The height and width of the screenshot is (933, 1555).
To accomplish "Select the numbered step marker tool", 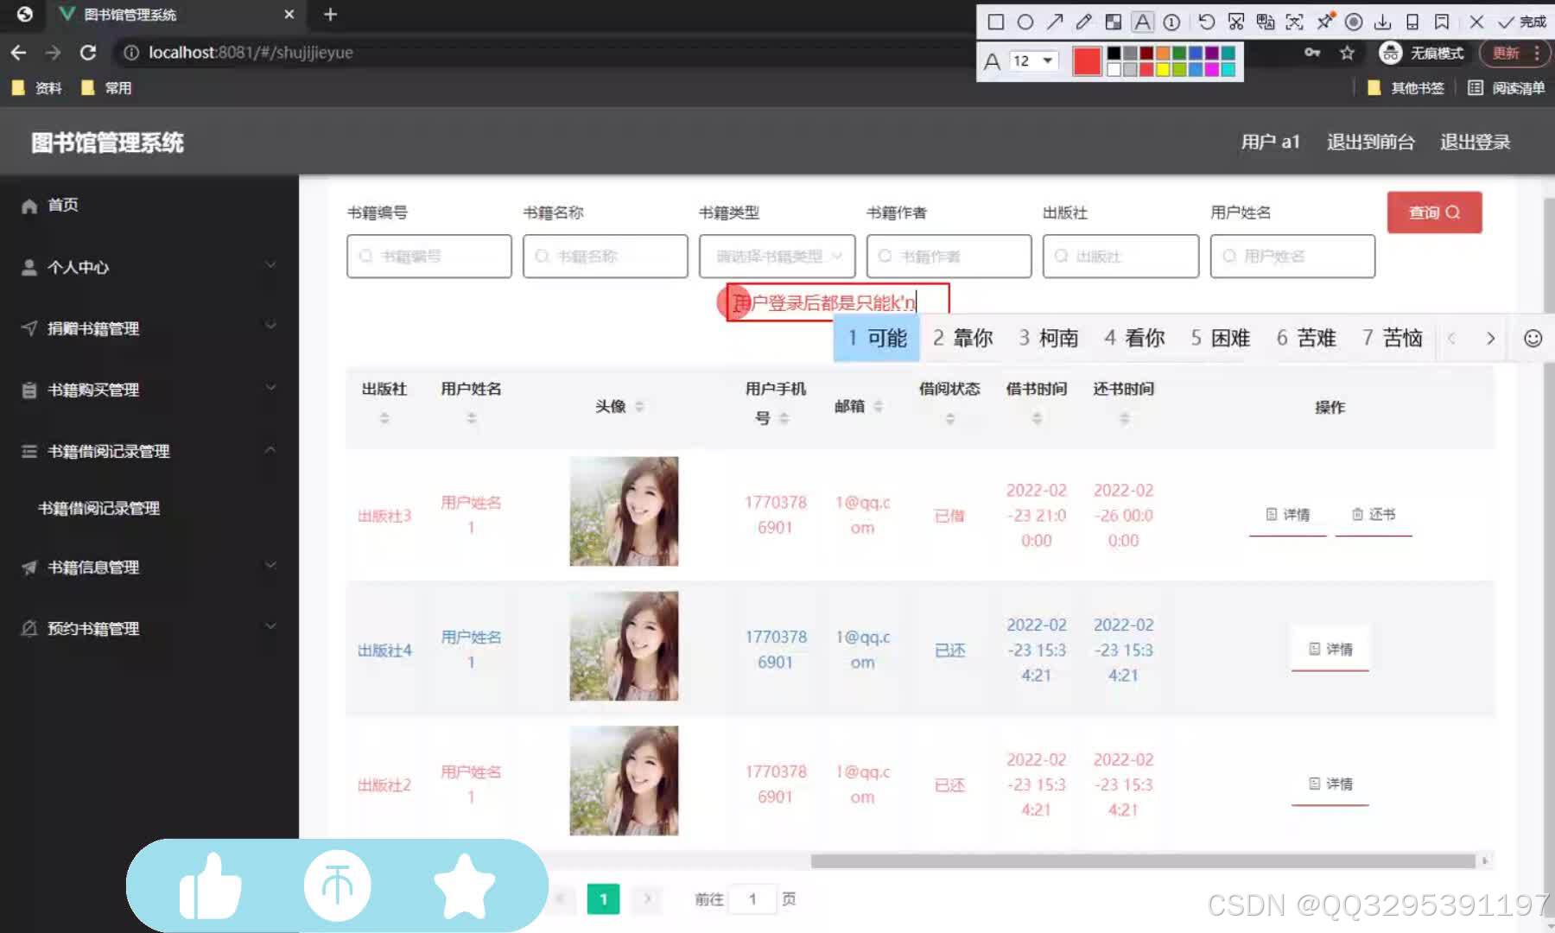I will coord(1172,22).
